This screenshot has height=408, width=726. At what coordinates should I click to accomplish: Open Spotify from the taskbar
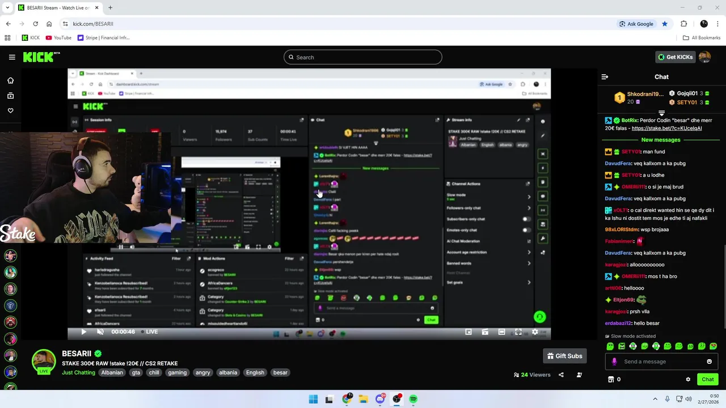tap(413, 399)
